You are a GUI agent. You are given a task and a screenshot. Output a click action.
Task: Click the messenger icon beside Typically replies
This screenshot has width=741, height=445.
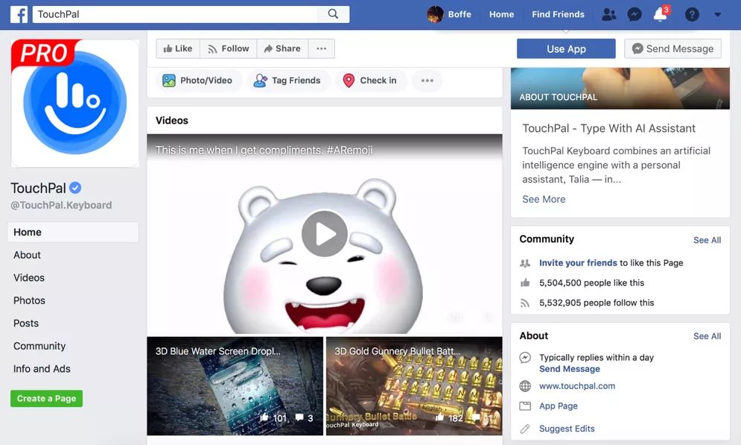(525, 358)
